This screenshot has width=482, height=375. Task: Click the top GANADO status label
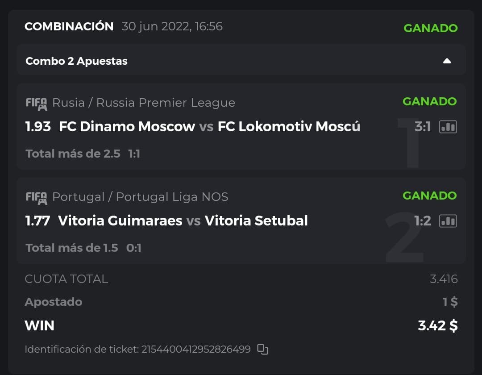point(430,28)
